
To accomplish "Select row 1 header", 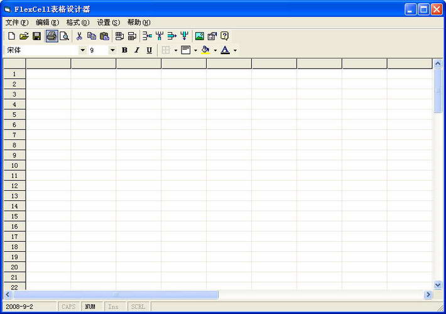I will point(14,74).
